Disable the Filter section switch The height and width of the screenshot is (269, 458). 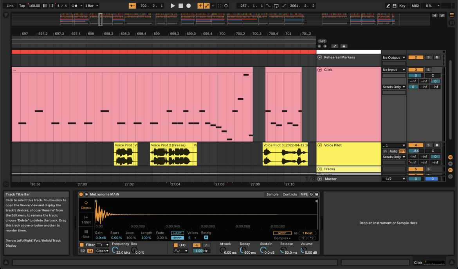pyautogui.click(x=82, y=245)
